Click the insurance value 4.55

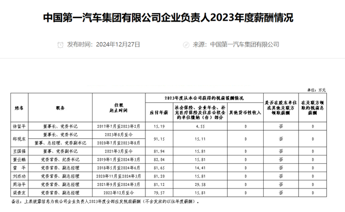(x=200, y=126)
